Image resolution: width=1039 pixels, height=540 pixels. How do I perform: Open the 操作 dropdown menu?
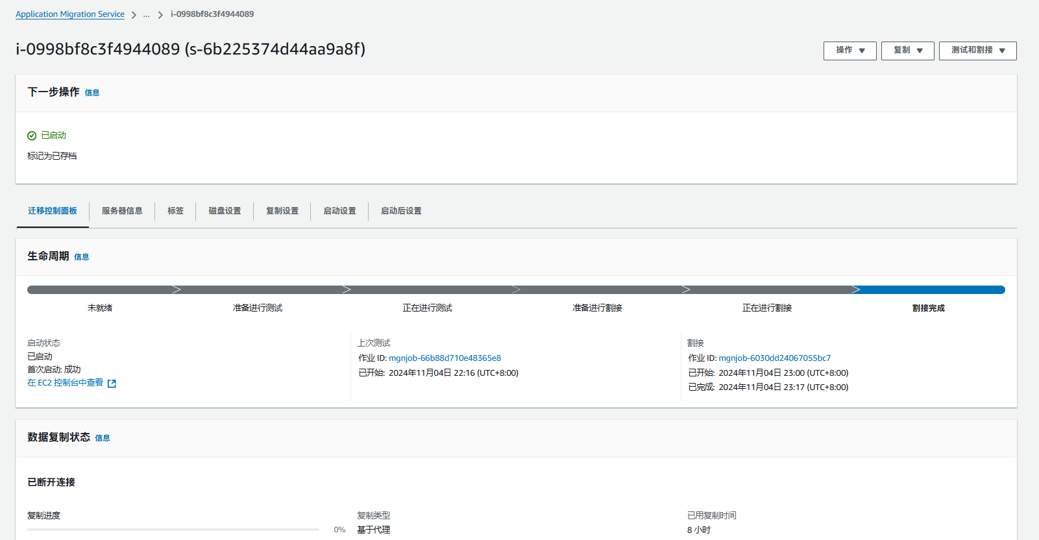click(850, 51)
